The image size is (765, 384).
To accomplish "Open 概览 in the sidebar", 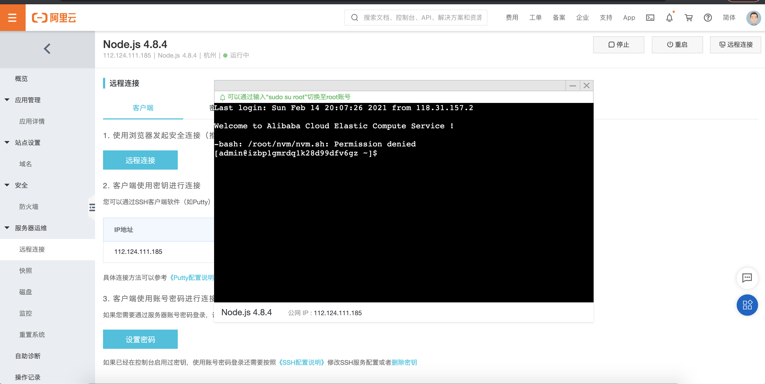I will point(21,79).
